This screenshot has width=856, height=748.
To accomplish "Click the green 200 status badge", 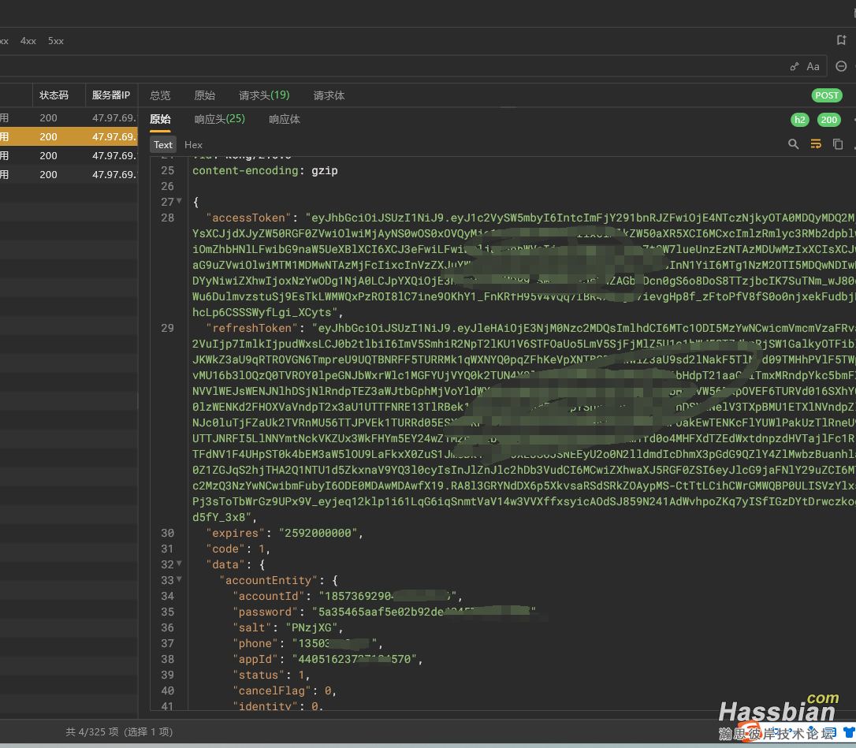I will [828, 120].
